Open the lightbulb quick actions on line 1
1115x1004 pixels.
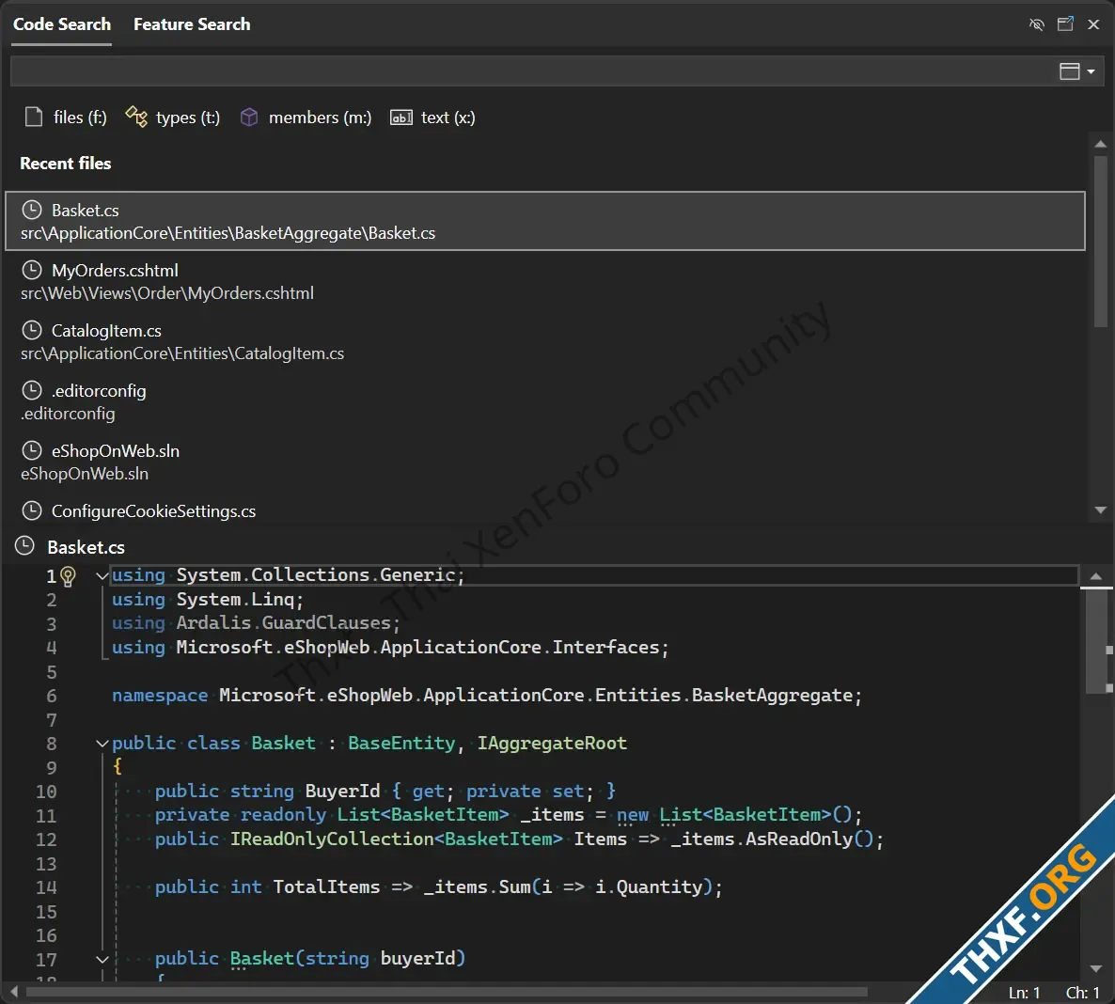click(x=69, y=576)
